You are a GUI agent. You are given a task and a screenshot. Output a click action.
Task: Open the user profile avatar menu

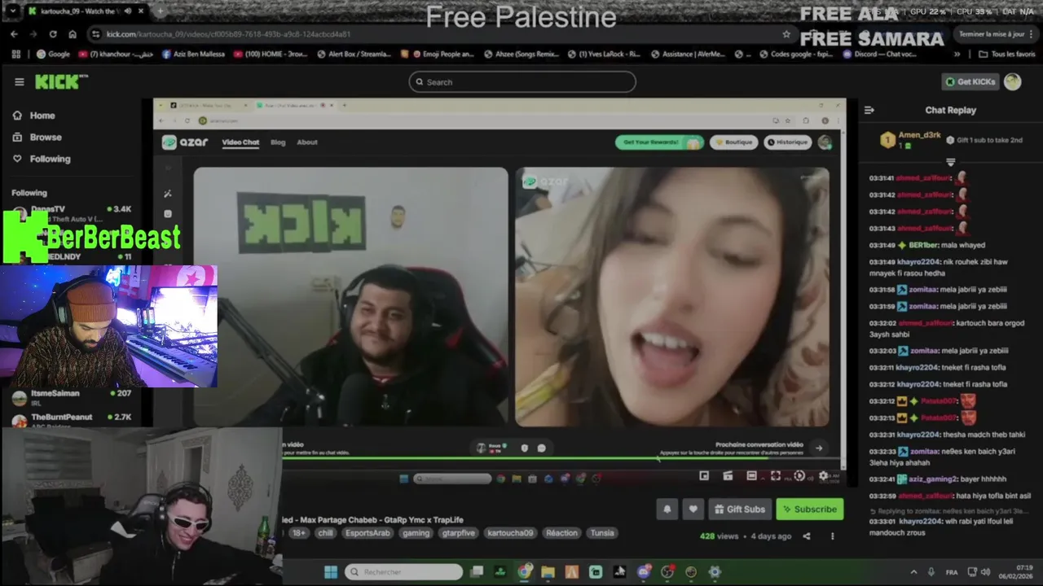(1012, 82)
